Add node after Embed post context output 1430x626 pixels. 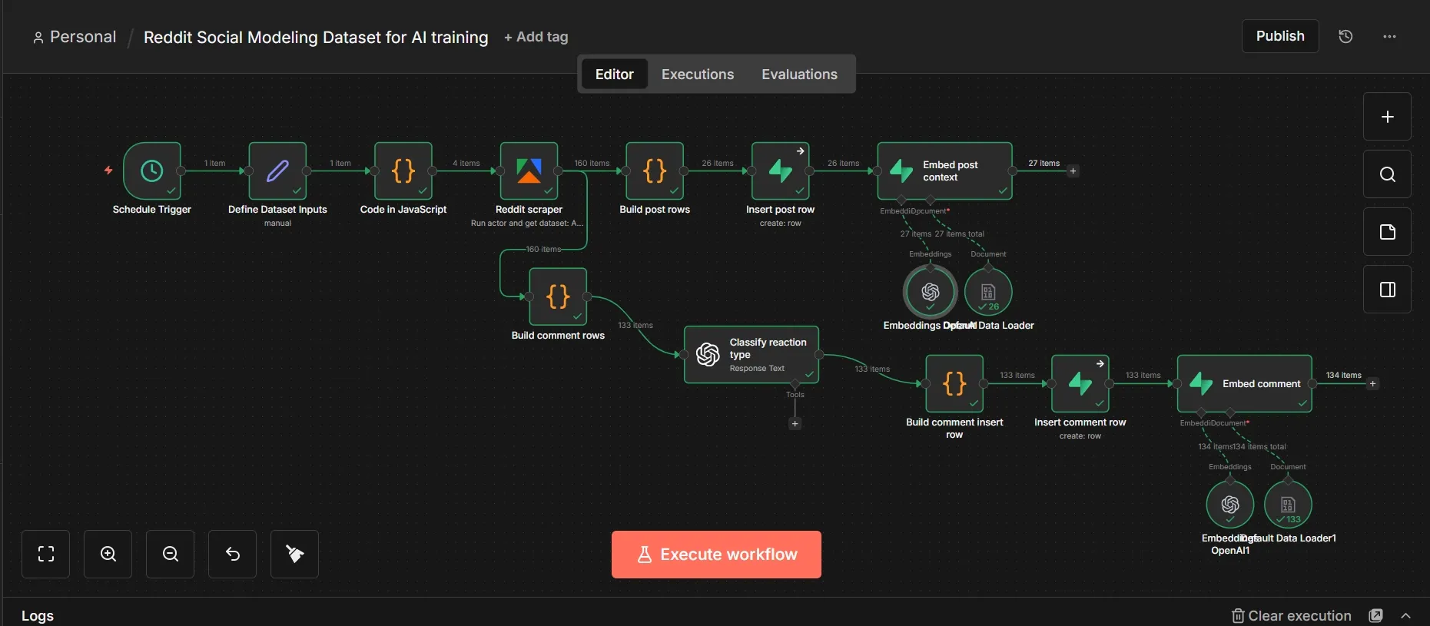[x=1073, y=171]
